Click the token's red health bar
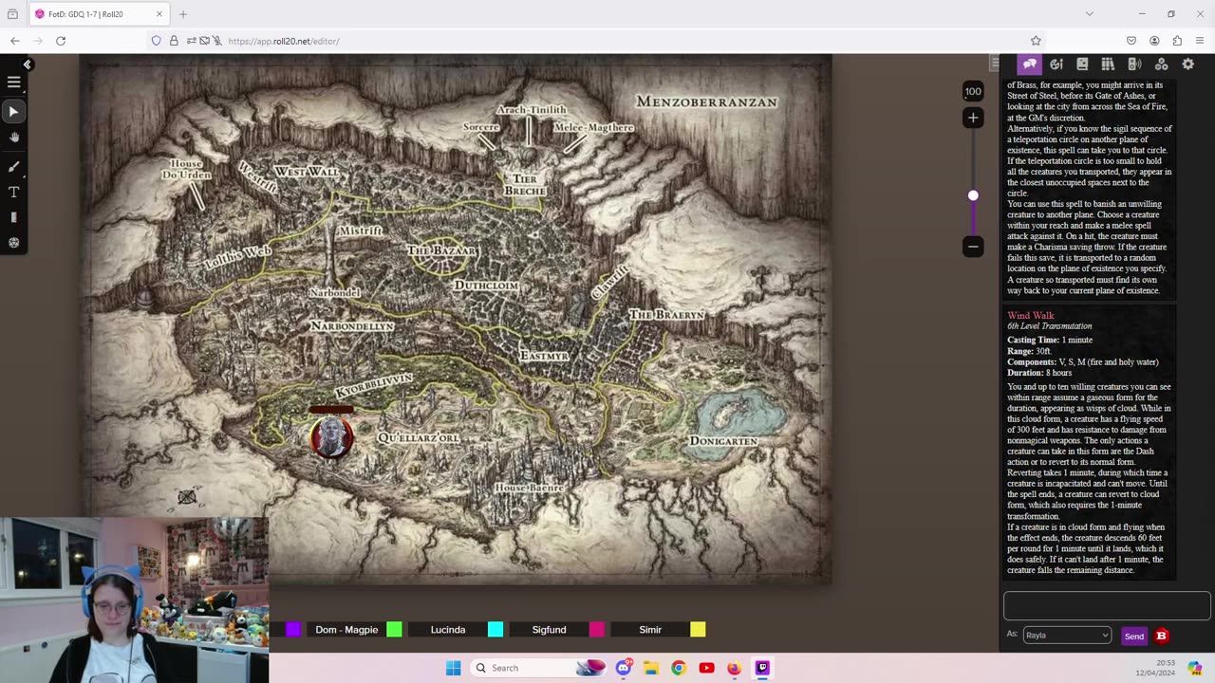The height and width of the screenshot is (683, 1215). coord(331,410)
